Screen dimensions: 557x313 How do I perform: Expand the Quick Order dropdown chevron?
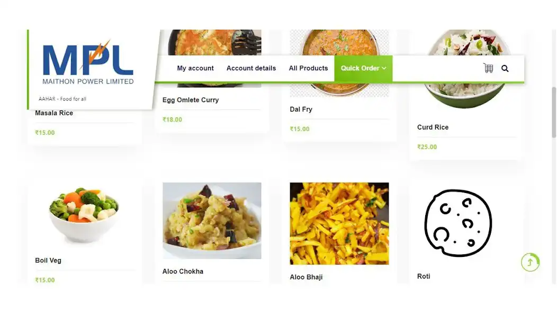click(384, 68)
